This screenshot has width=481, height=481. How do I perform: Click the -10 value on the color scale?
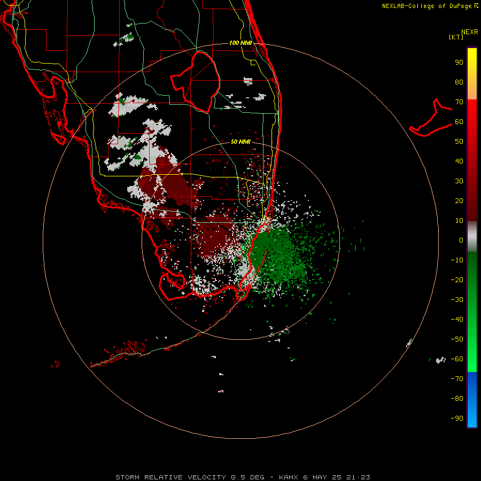pos(457,260)
